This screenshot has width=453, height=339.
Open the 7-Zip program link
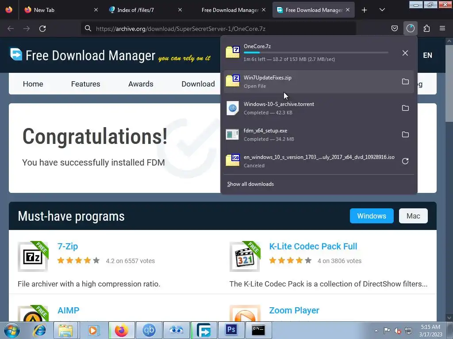pos(68,246)
